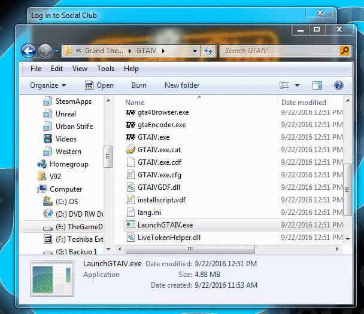Image resolution: width=364 pixels, height=314 pixels.
Task: Open the Tools menu
Action: (105, 69)
